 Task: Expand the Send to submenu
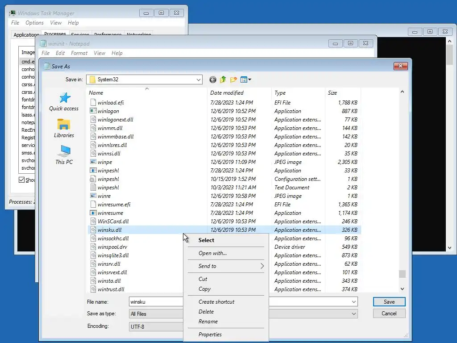tap(226, 266)
